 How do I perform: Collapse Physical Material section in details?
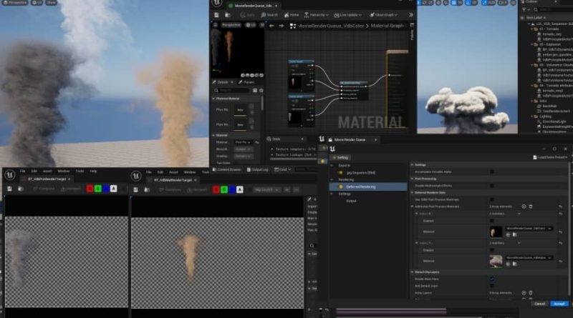click(x=213, y=99)
